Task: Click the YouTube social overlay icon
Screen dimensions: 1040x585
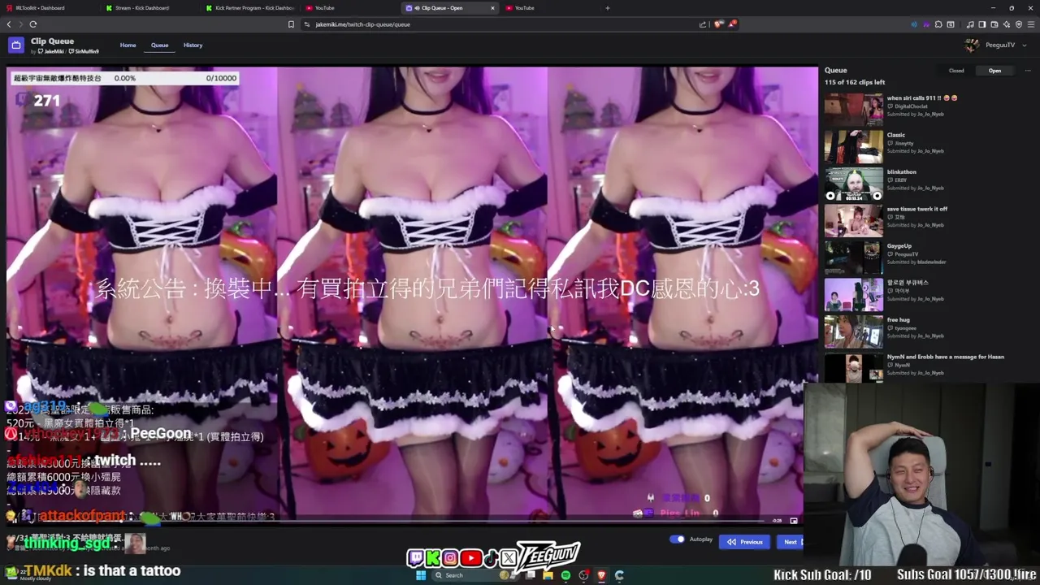Action: tap(470, 558)
